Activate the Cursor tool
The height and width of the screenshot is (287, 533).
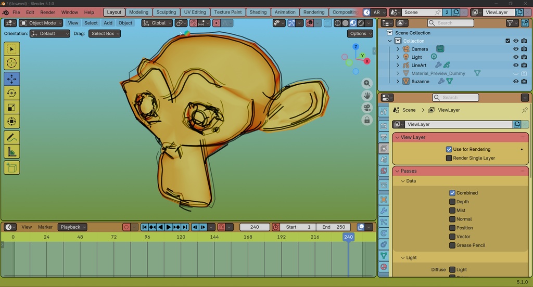click(x=11, y=63)
